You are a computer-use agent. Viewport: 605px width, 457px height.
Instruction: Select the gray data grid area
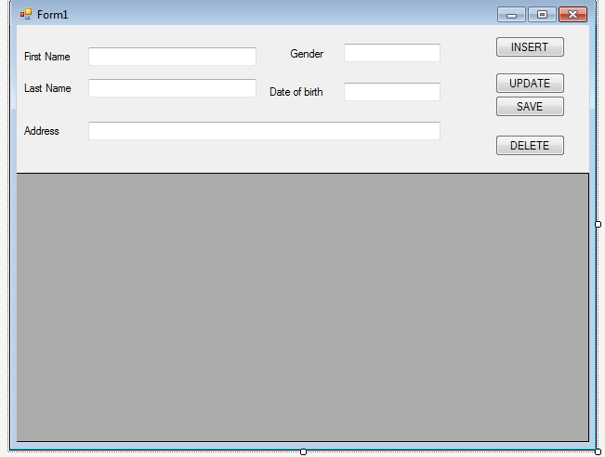[x=303, y=307]
